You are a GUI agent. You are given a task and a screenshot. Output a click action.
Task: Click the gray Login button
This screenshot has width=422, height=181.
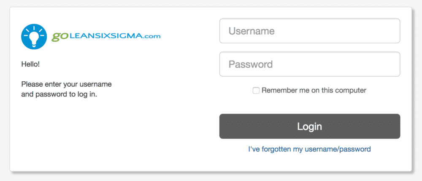(309, 126)
